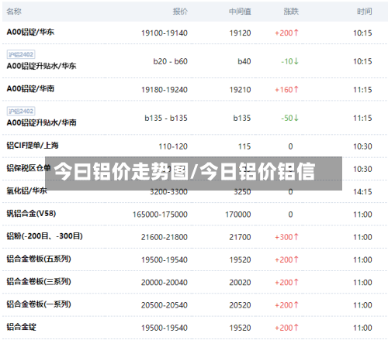Open 铝合金锭 row name
Image resolution: width=388 pixels, height=347 pixels.
[22, 327]
